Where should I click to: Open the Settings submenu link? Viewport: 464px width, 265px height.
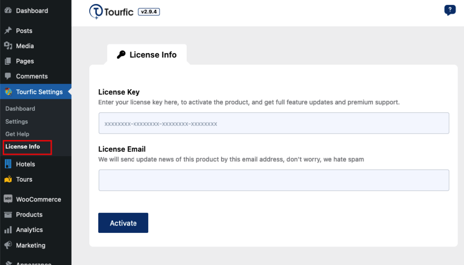click(x=17, y=121)
